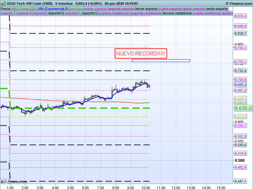Screen dimensions: 253x190
Task: Select the Precio indicator label
Action: pyautogui.click(x=5, y=9)
